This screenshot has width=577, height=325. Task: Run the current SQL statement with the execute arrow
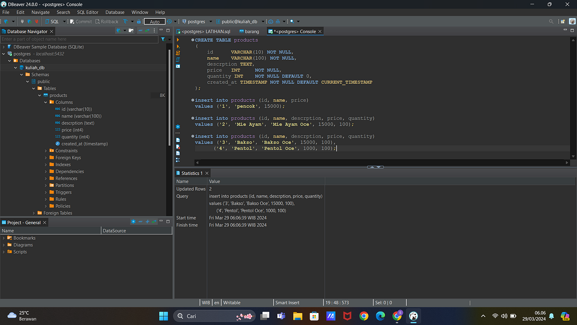tap(178, 40)
